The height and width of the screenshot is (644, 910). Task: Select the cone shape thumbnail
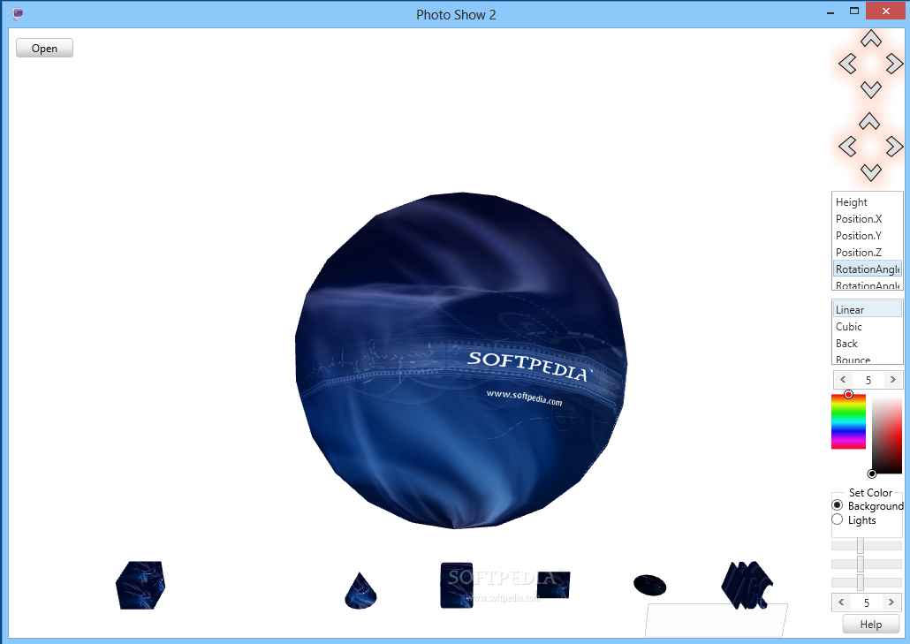click(360, 591)
